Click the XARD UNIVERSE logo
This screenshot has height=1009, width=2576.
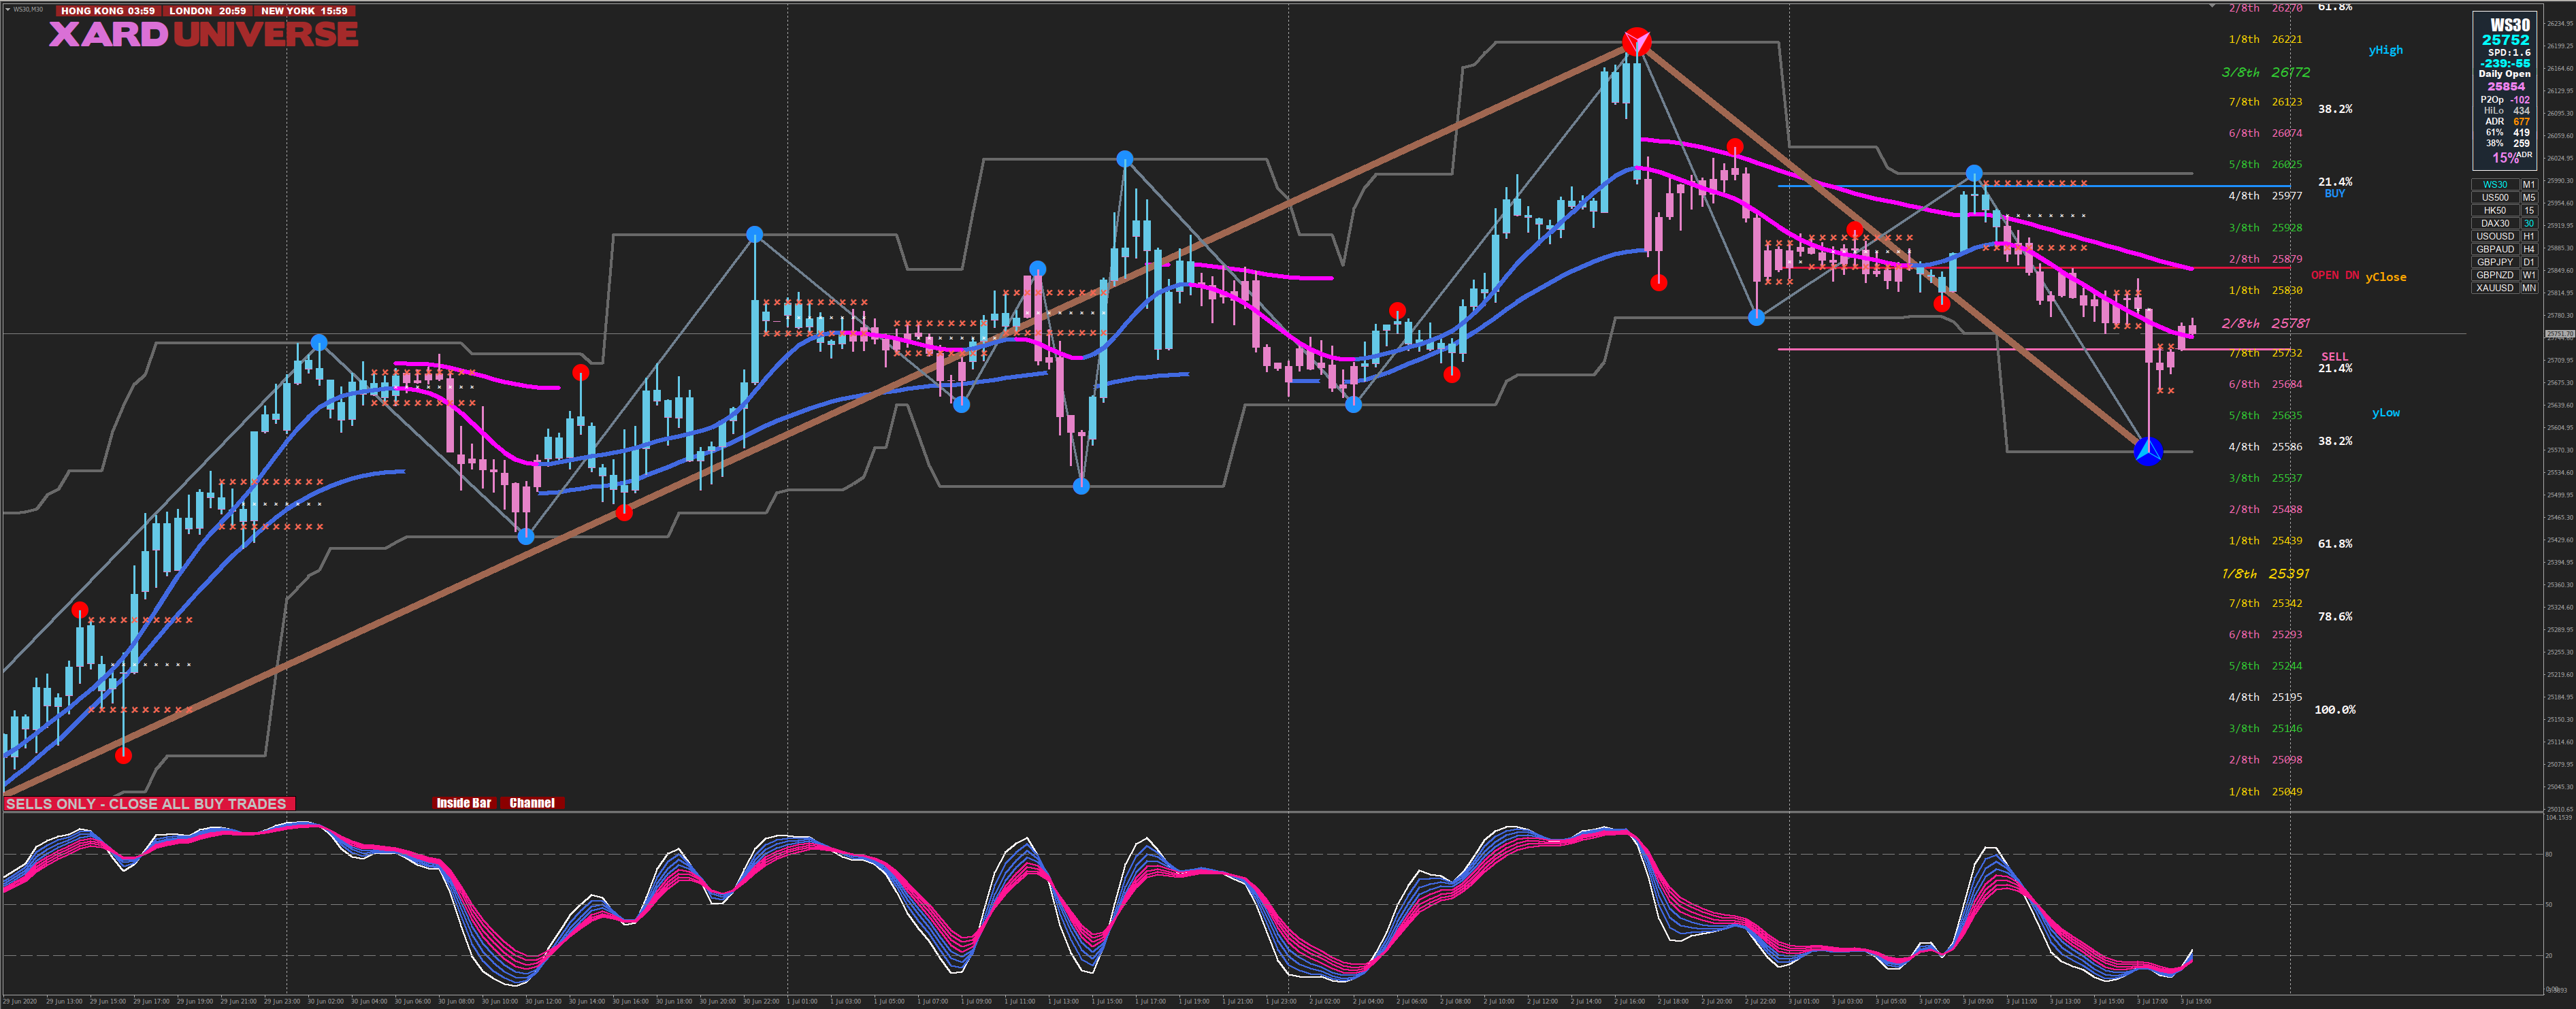tap(203, 35)
